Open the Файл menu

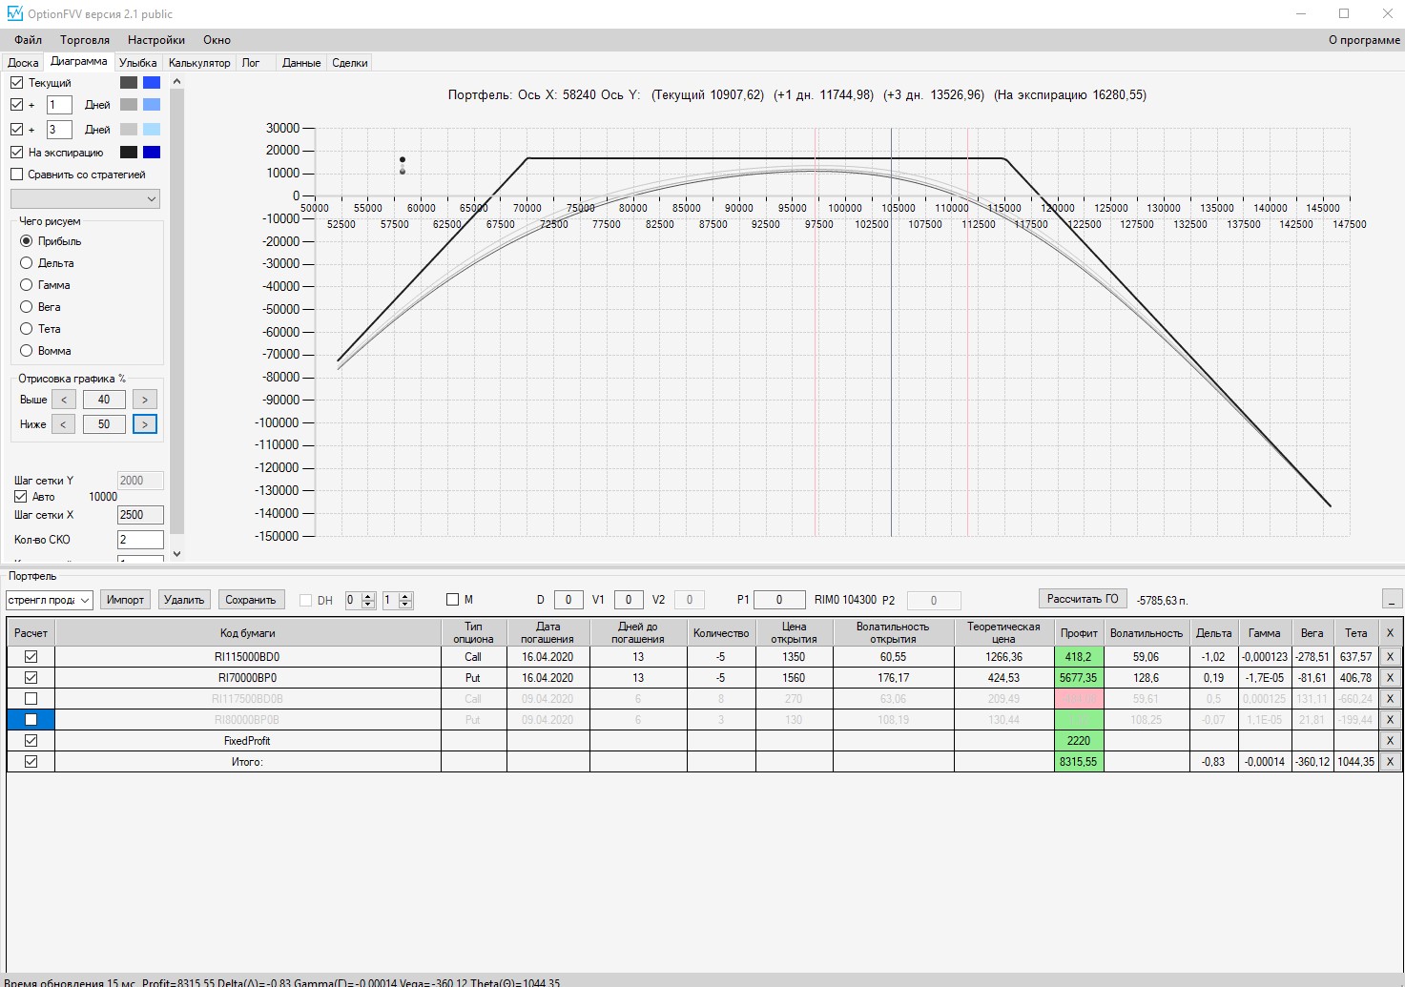coord(29,40)
